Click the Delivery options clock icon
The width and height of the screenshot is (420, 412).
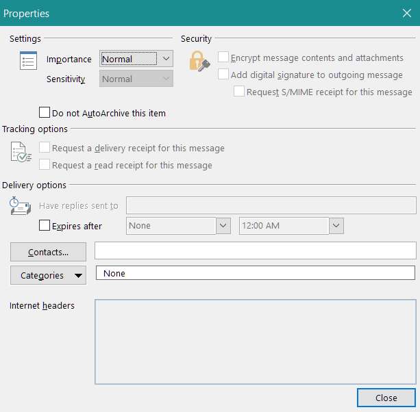coord(19,206)
